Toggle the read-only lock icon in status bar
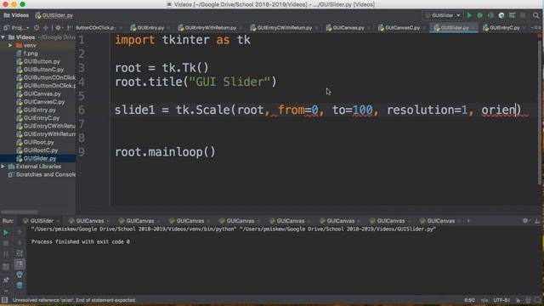This screenshot has width=544, height=306. click(x=518, y=300)
